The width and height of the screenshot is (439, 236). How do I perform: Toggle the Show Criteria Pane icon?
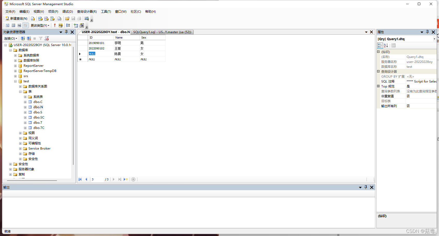(x=13, y=25)
